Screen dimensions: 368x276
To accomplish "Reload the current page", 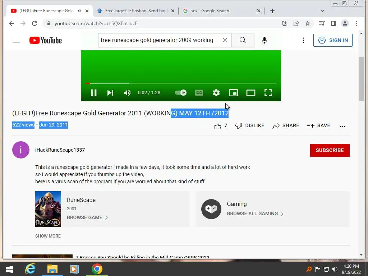I will (x=34, y=23).
